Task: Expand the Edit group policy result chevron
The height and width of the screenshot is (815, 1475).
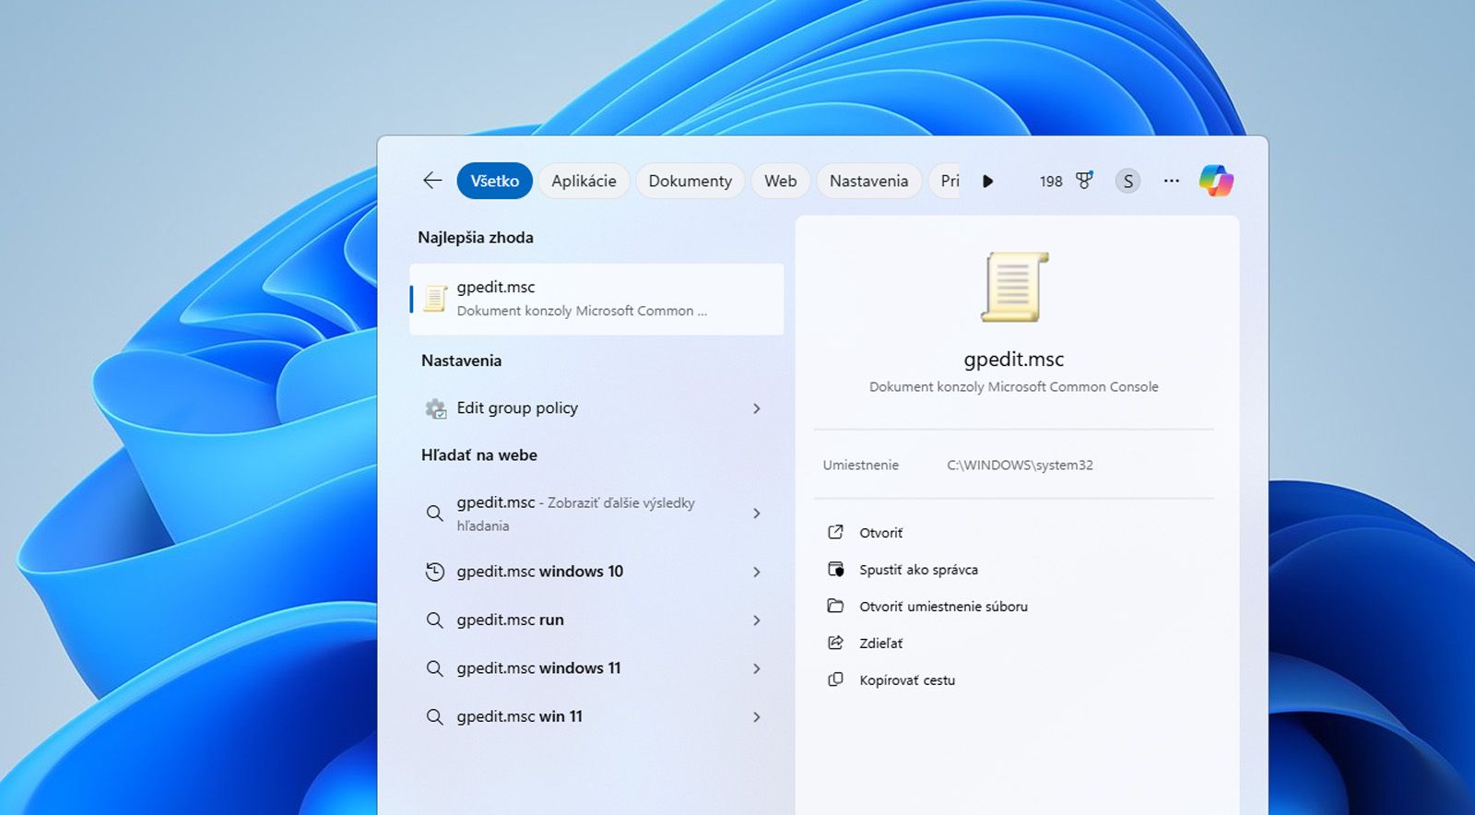Action: coord(757,408)
